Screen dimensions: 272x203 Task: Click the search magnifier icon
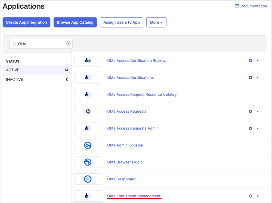(15, 44)
